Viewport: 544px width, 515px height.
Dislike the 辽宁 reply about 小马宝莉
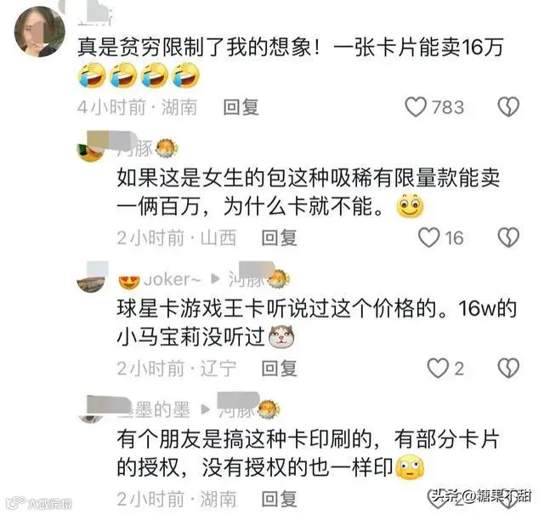pyautogui.click(x=508, y=369)
